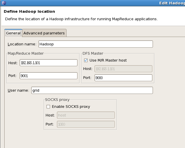Click the Eclipse icon in the title bar
This screenshot has height=148, width=185.
click(x=4, y=3)
